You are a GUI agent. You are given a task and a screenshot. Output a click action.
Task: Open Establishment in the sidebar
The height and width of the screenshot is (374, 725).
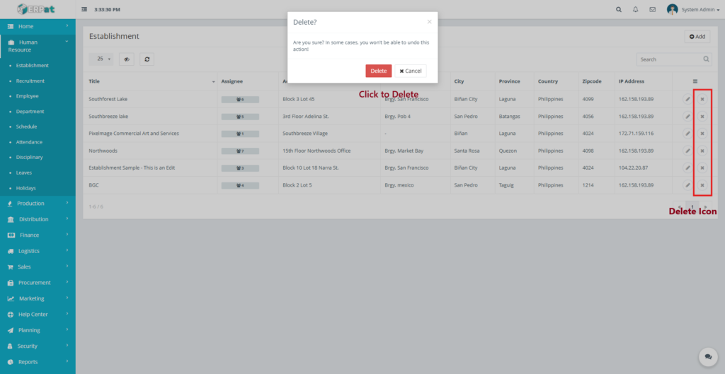click(x=33, y=66)
